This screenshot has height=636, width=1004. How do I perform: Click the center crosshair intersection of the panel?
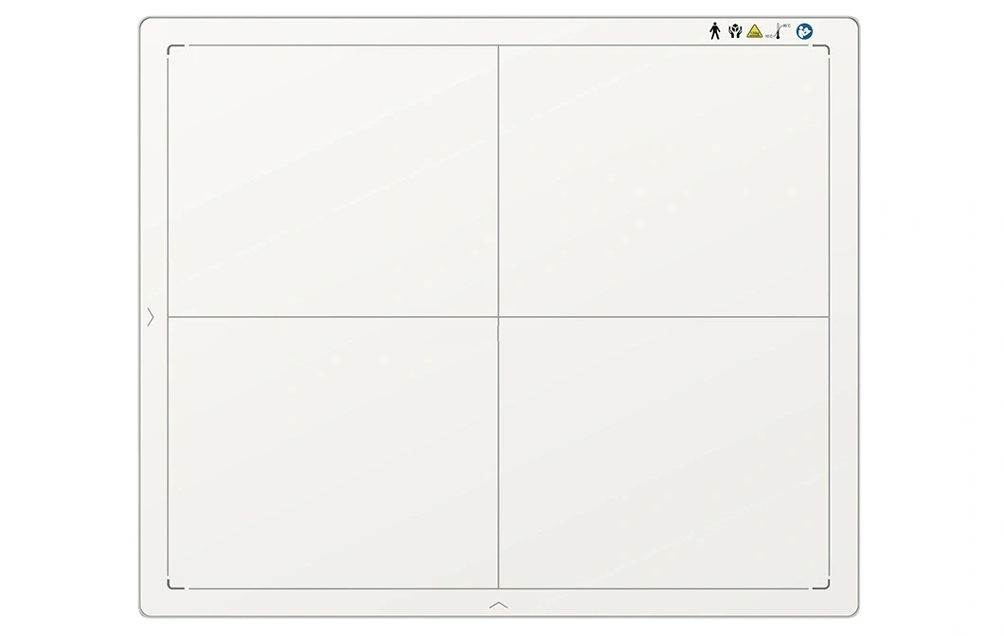tap(498, 317)
